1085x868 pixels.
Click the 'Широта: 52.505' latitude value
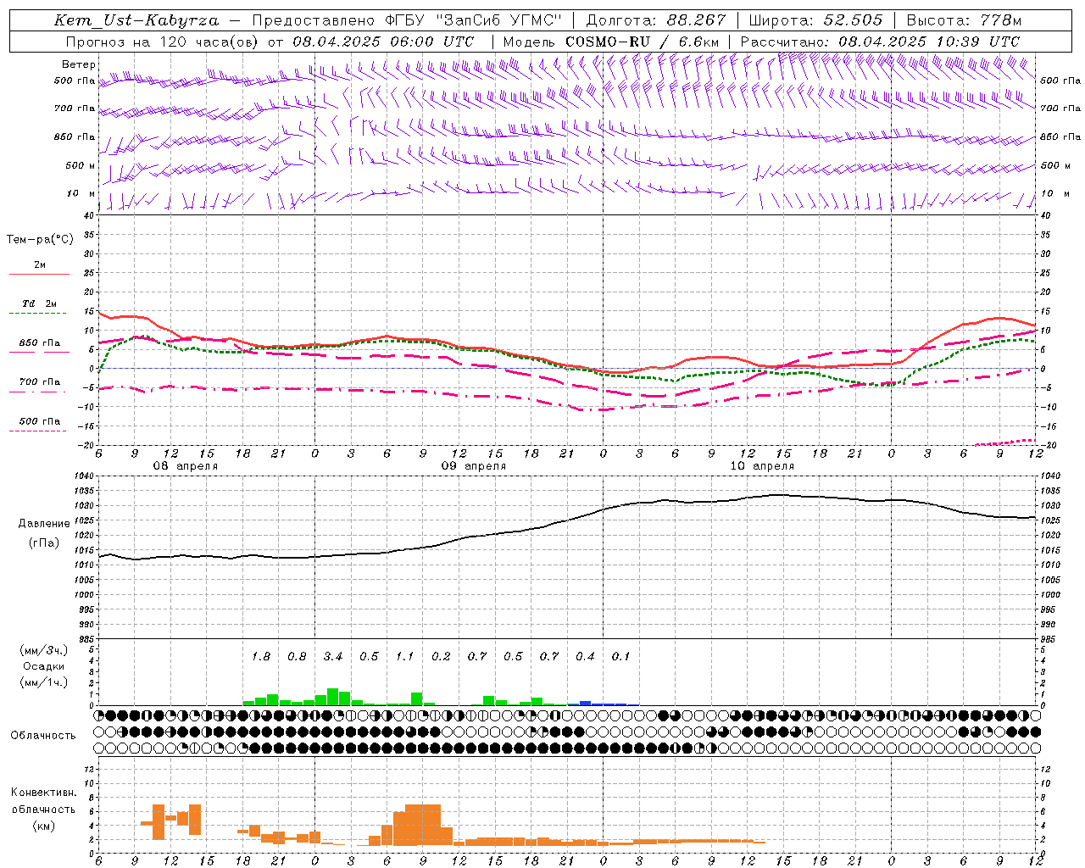tap(815, 20)
